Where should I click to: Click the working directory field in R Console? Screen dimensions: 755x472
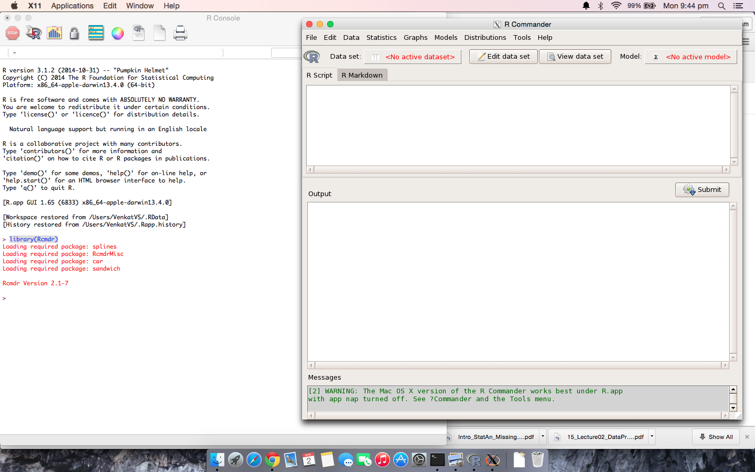[x=115, y=52]
